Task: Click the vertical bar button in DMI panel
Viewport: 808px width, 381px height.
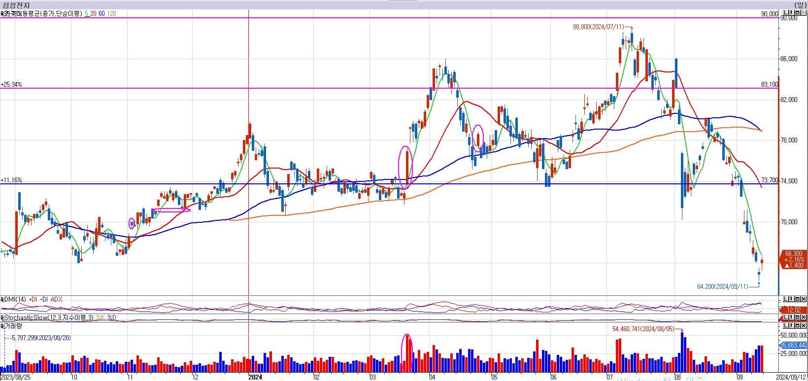Action: point(791,299)
